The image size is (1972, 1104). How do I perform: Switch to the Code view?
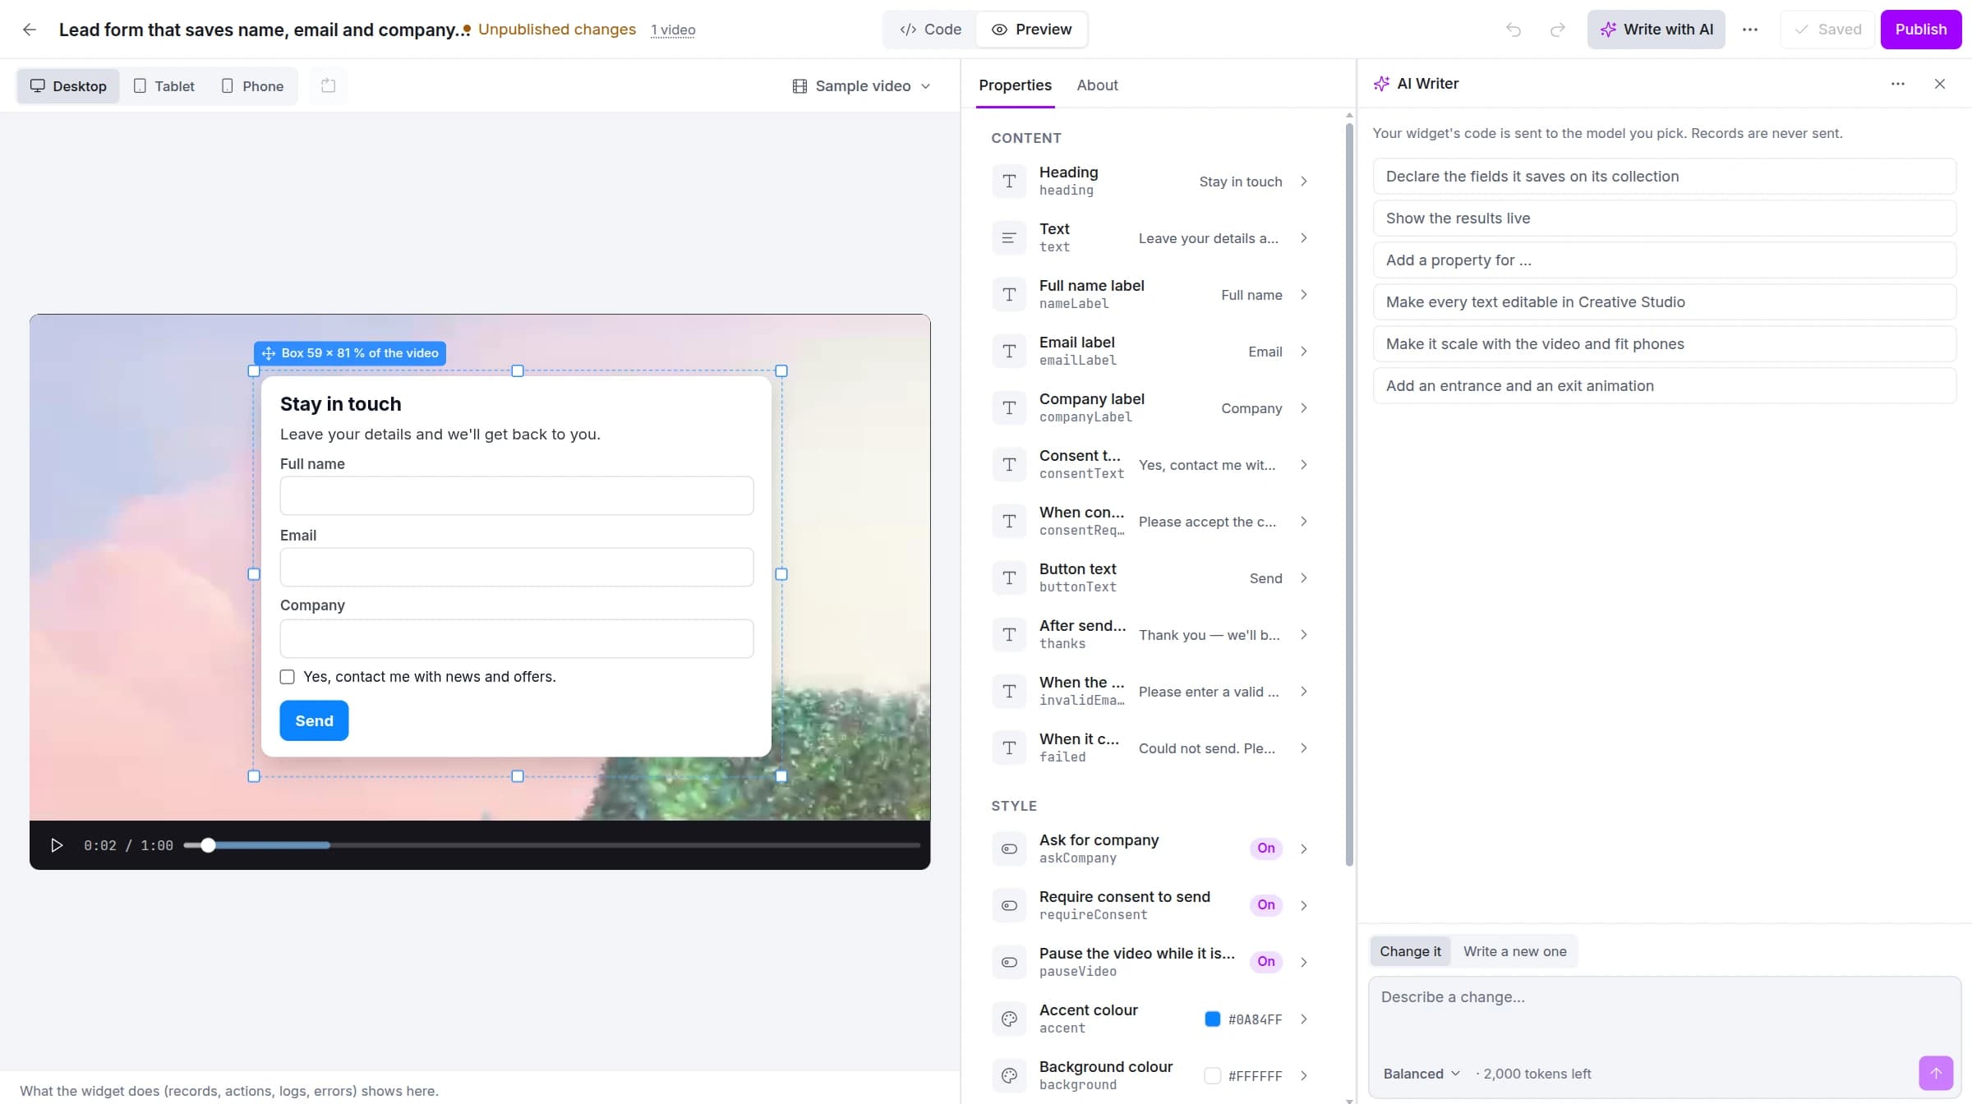[930, 30]
